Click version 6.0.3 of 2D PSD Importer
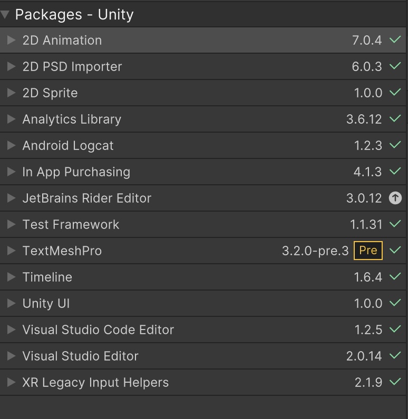This screenshot has width=408, height=419. pyautogui.click(x=367, y=66)
